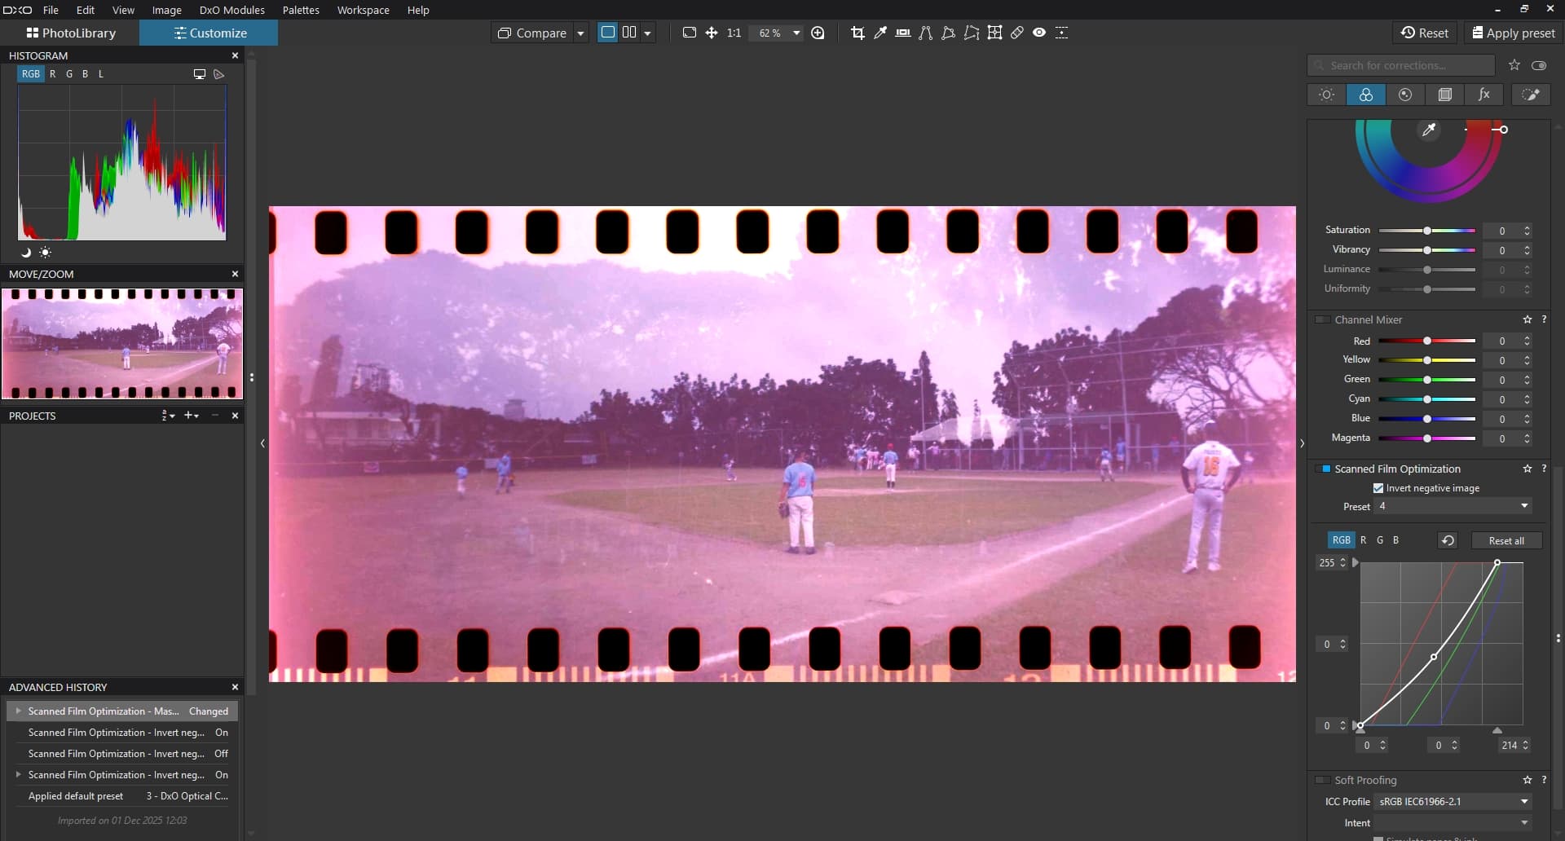Open the film Preset dropdown
The image size is (1565, 841).
(x=1453, y=506)
